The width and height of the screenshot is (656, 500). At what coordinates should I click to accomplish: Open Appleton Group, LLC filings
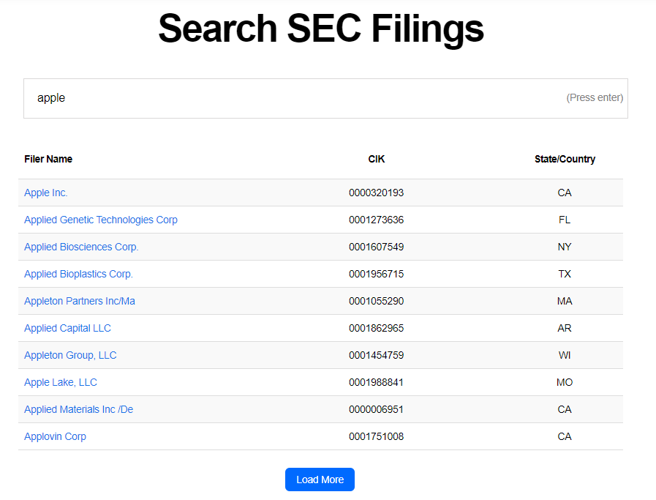pos(70,355)
